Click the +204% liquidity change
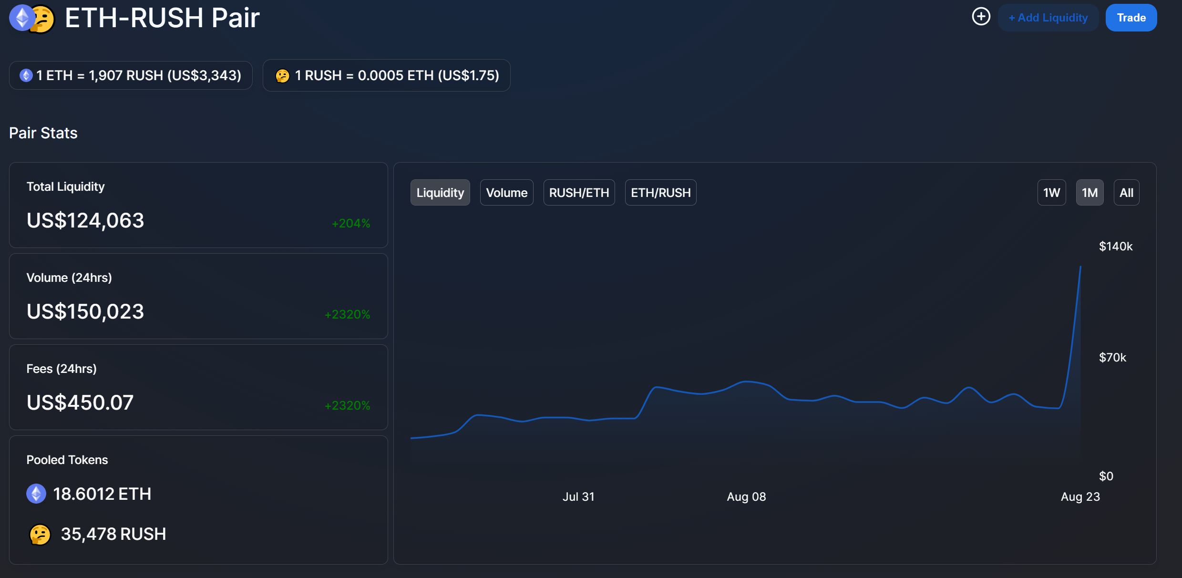The height and width of the screenshot is (578, 1182). (x=351, y=223)
